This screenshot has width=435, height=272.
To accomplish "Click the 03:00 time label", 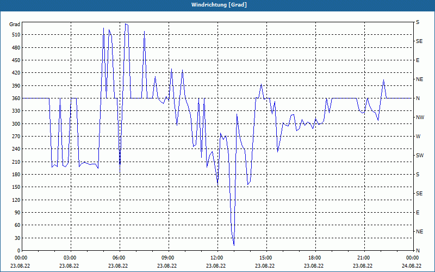I will 71,258.
